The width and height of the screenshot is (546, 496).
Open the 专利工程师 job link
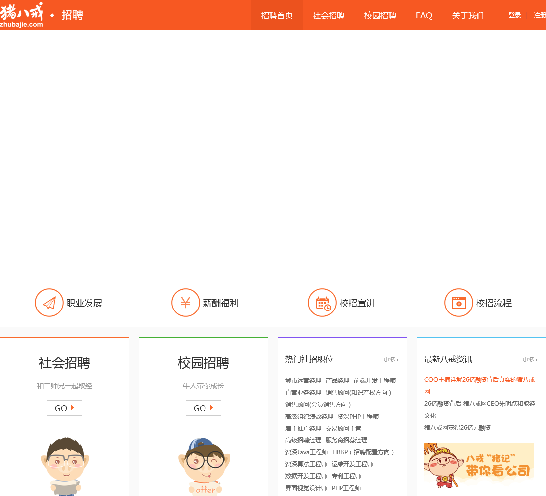[346, 476]
